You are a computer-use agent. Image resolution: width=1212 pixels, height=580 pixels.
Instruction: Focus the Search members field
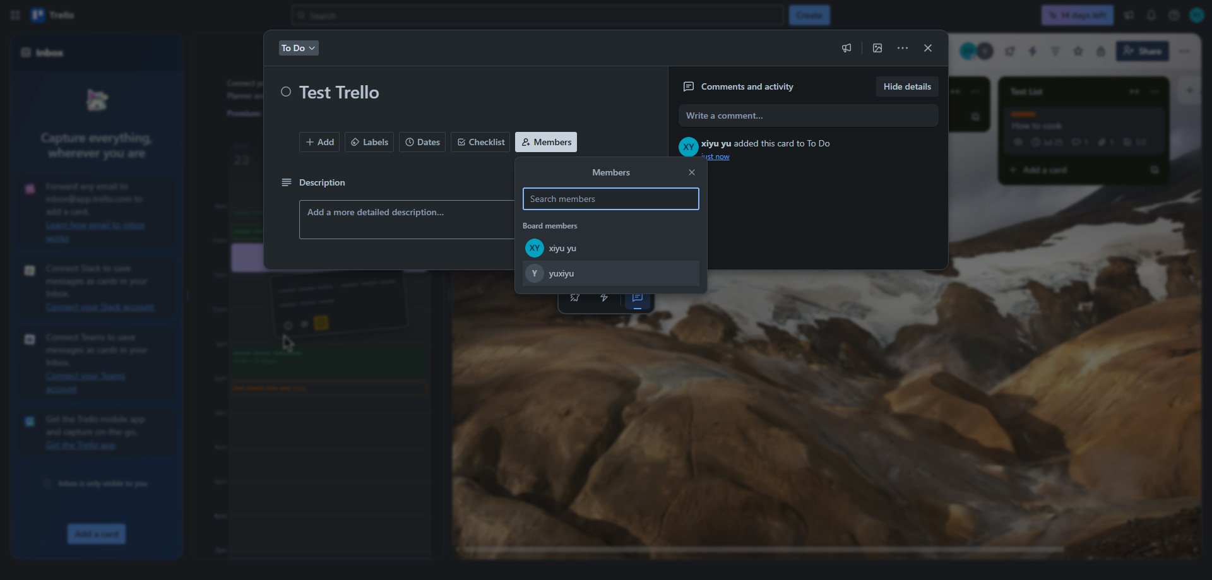611,199
